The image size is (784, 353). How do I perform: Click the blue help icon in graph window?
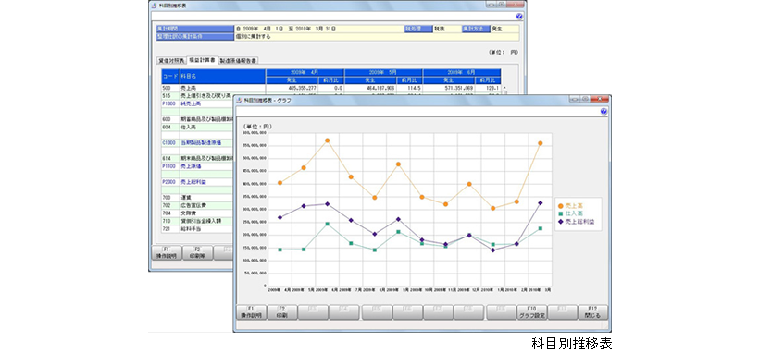pyautogui.click(x=604, y=111)
